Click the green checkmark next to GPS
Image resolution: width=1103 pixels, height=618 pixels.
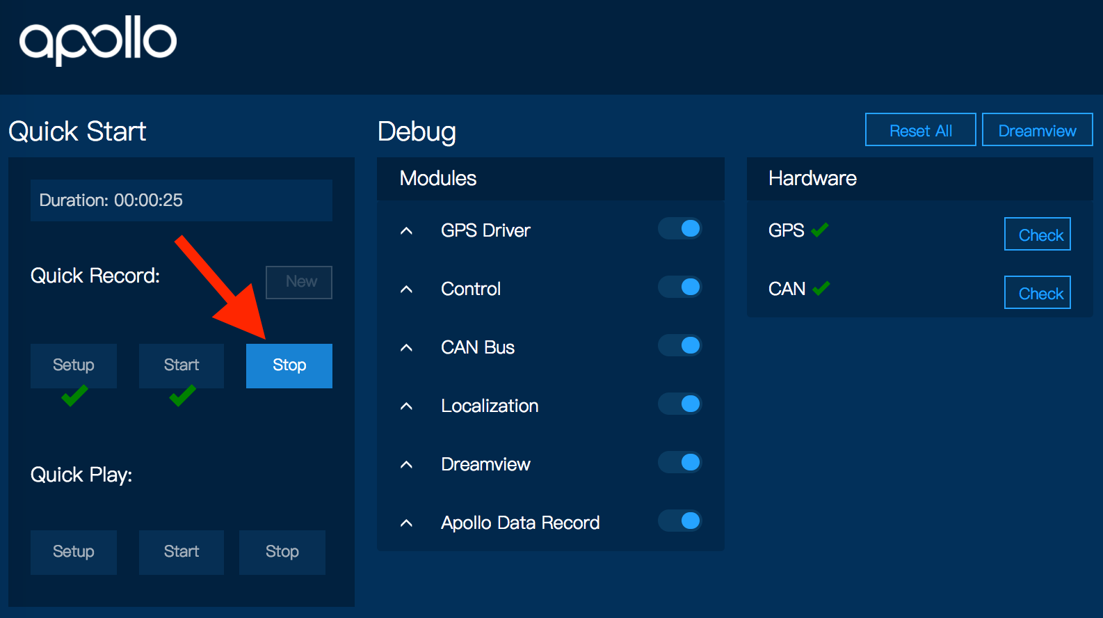tap(820, 230)
